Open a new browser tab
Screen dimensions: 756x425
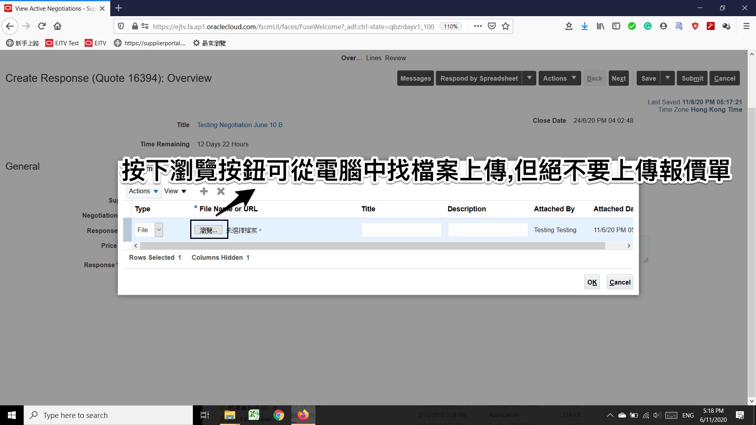(119, 8)
